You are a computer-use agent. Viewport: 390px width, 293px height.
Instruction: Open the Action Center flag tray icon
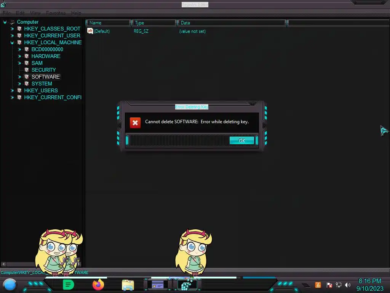329,285
